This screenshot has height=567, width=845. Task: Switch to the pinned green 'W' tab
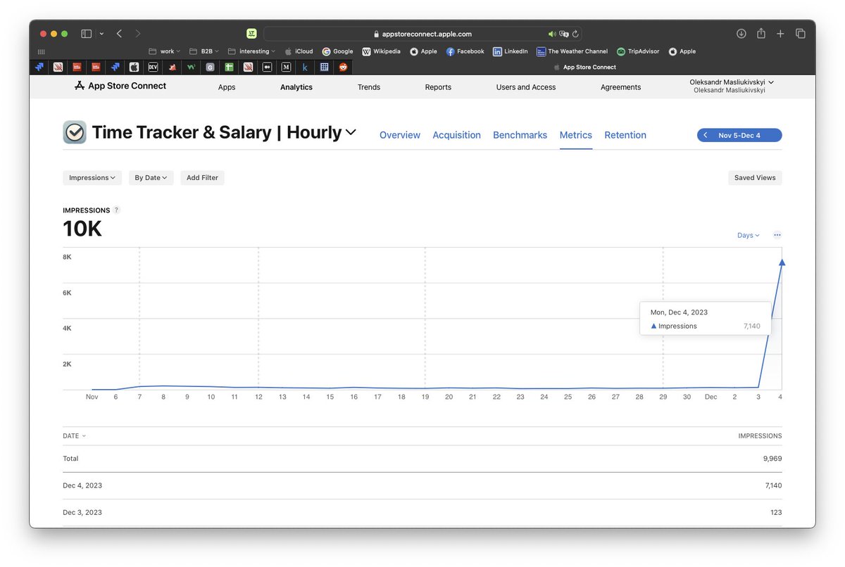tap(191, 68)
